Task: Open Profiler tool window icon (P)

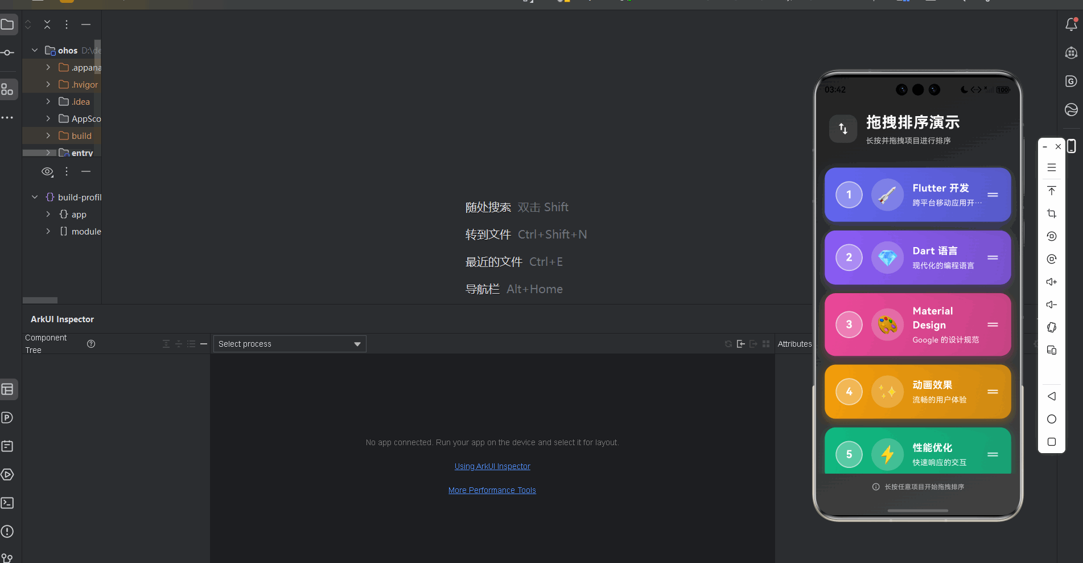Action: 7,418
